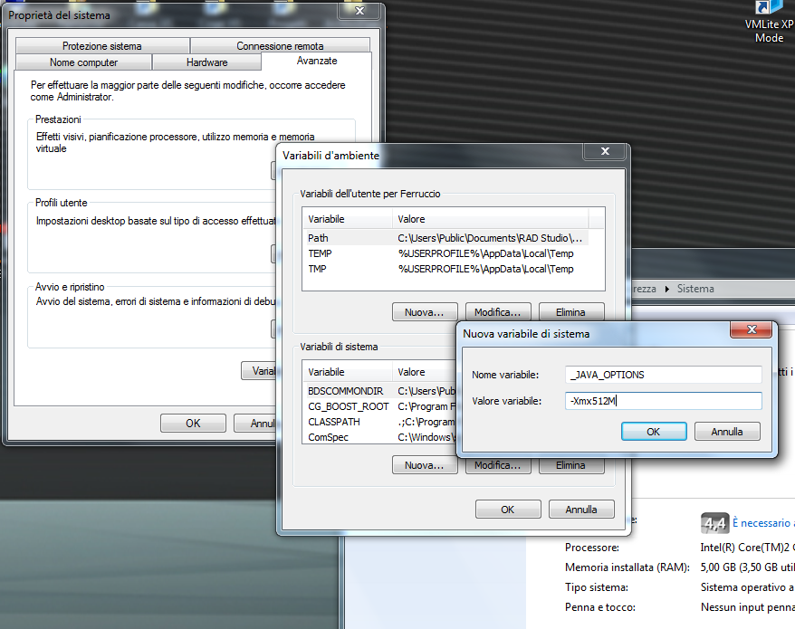Click the Variabile column header in system variables

(348, 372)
